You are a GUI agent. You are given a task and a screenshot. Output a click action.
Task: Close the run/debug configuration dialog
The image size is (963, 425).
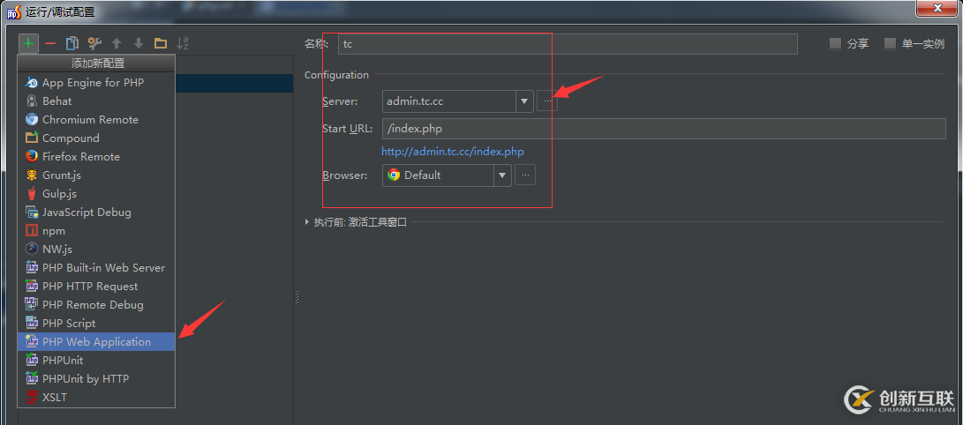point(937,8)
